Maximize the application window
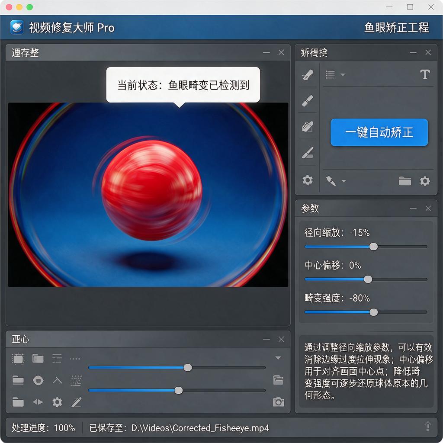The width and height of the screenshot is (443, 443). tap(410, 7)
